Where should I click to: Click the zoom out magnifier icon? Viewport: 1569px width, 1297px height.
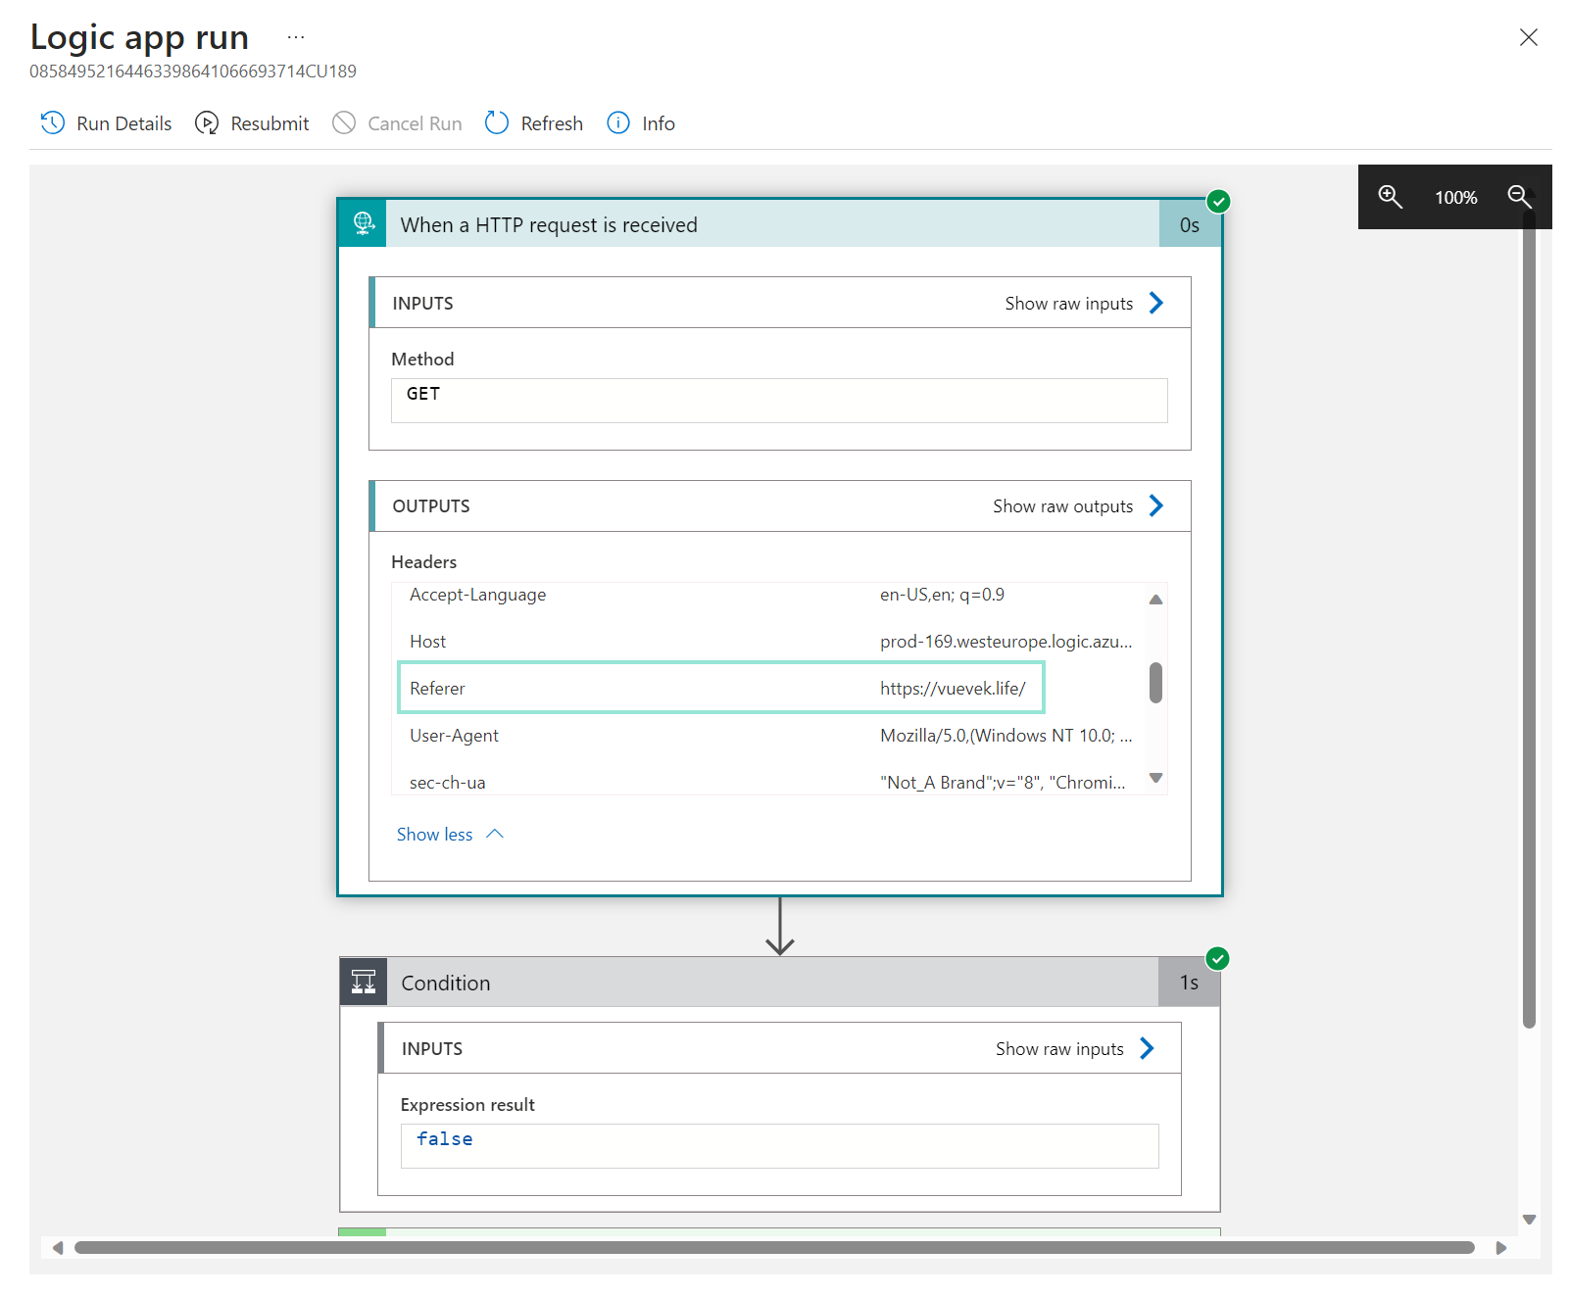1519,197
